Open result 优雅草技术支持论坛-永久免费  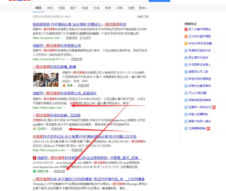[x=84, y=136]
